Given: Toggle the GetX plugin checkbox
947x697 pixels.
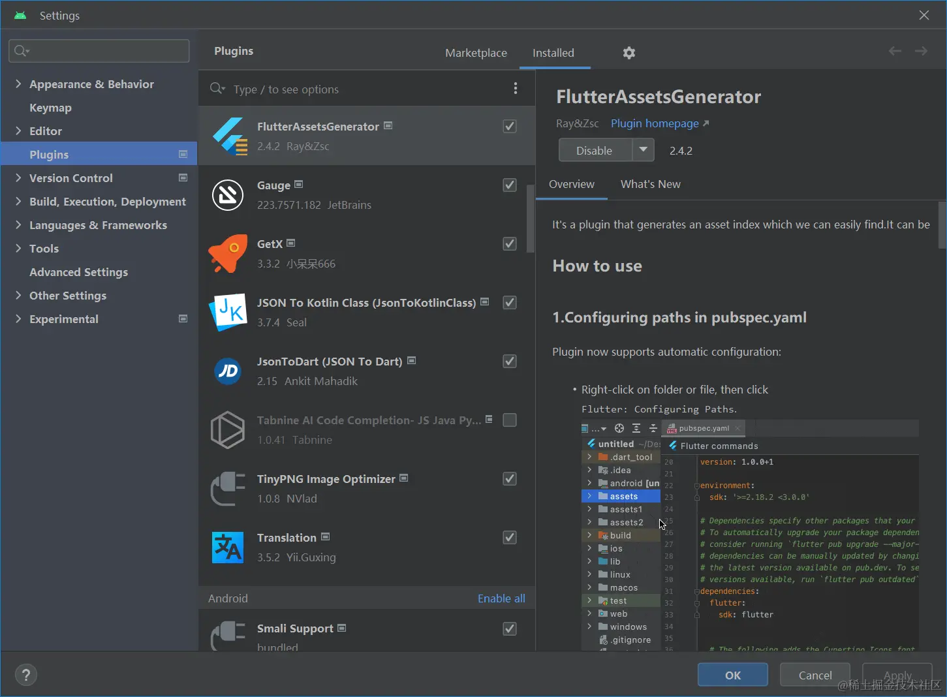Looking at the screenshot, I should [x=510, y=243].
